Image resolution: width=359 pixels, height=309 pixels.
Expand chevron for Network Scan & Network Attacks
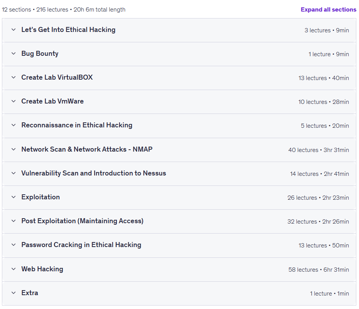(14, 149)
